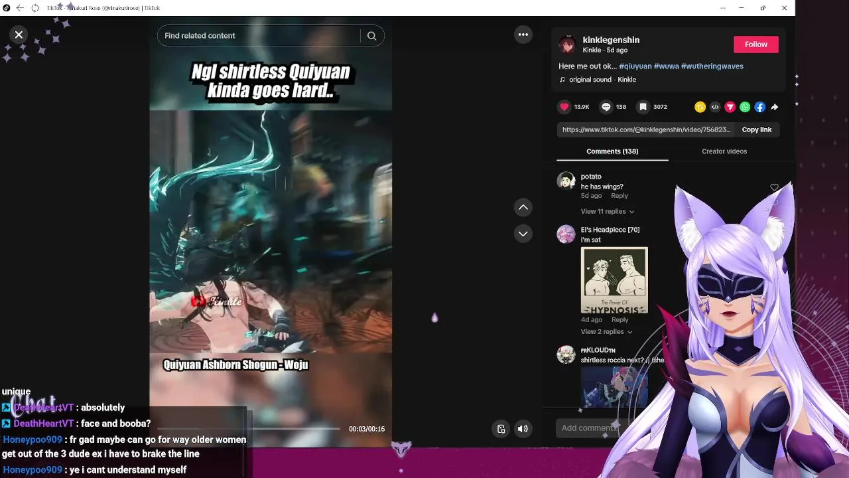This screenshot has width=849, height=478.
Task: Focus the Add comment input
Action: (x=588, y=428)
